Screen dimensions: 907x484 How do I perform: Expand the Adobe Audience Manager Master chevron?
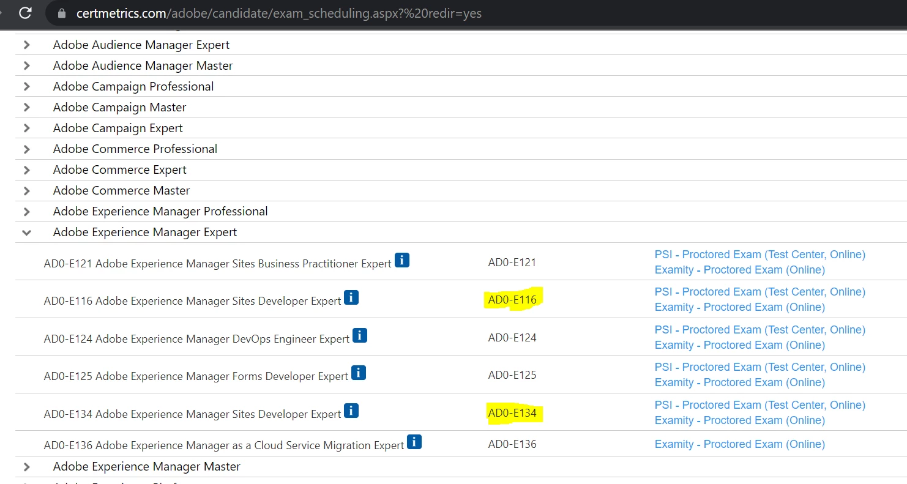coord(26,65)
